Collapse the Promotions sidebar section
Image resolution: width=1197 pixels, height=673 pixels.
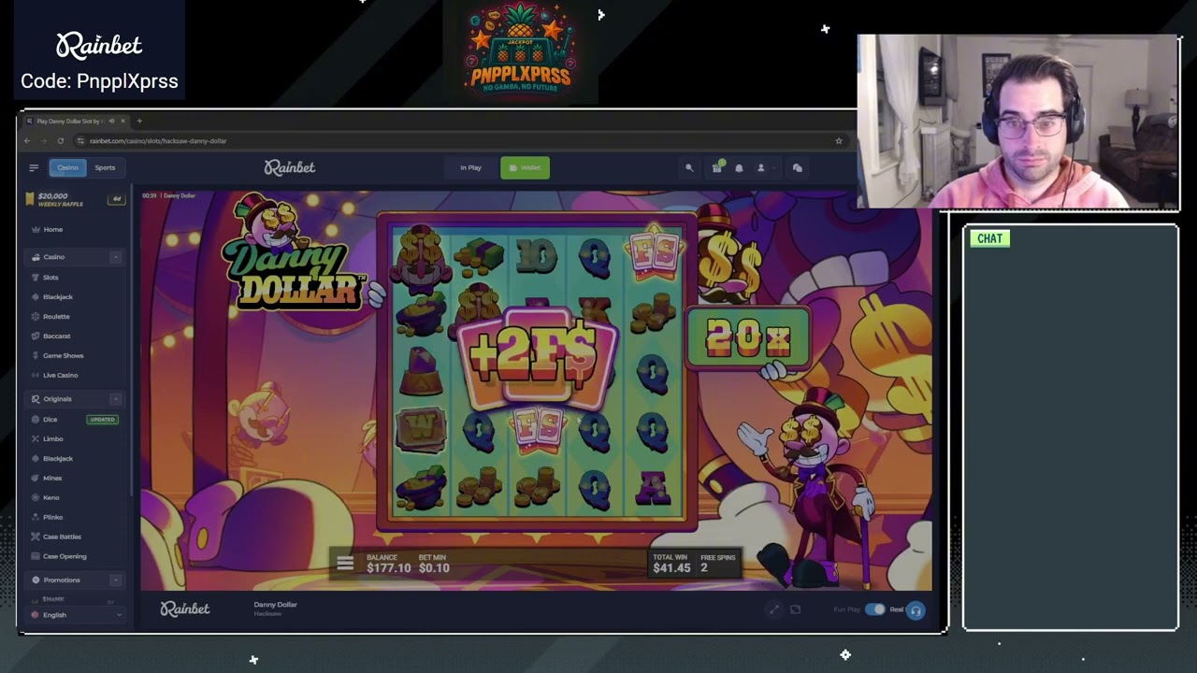(116, 580)
